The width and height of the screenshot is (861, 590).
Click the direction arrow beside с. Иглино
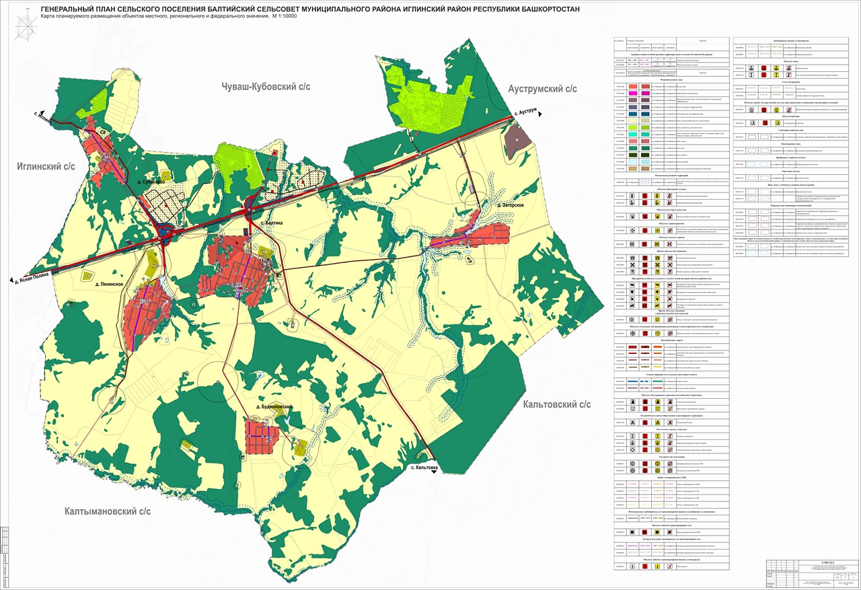(42, 113)
